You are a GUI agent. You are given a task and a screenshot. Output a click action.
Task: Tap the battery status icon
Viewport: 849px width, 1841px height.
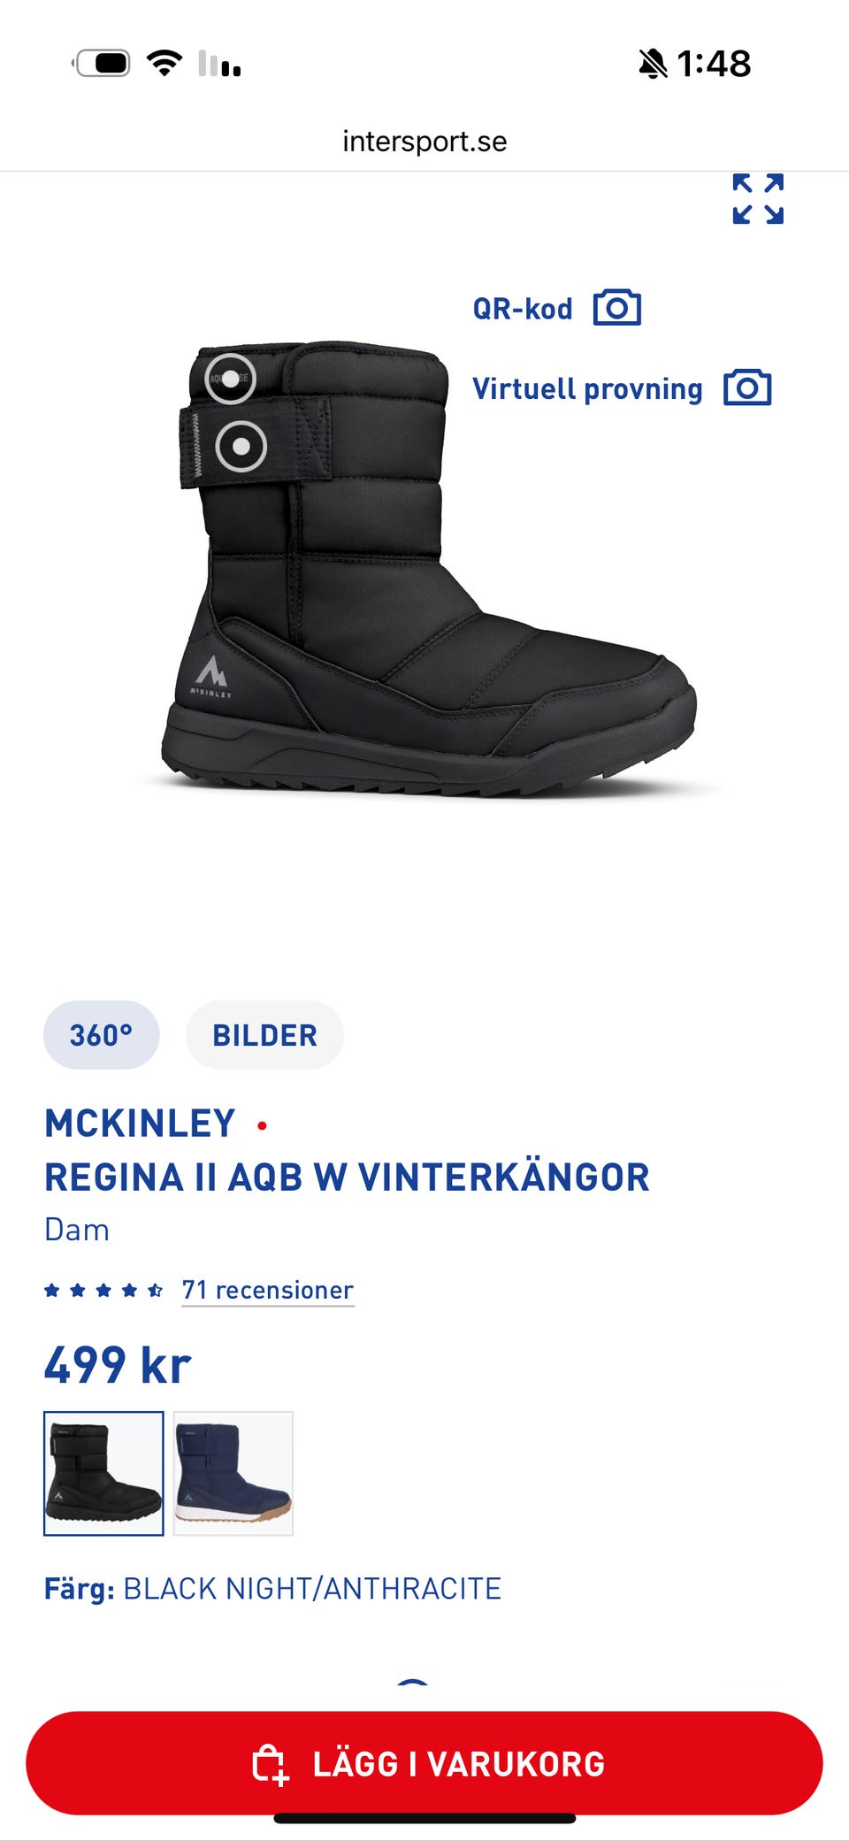click(101, 63)
